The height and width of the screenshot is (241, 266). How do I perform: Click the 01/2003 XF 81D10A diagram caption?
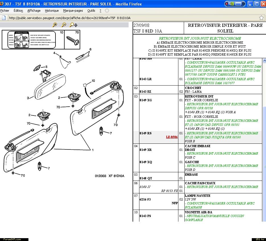point(110,176)
